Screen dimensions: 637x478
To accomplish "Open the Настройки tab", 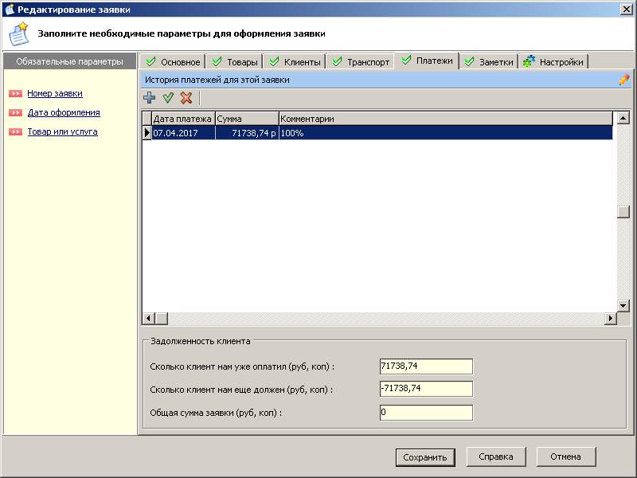I will point(554,62).
